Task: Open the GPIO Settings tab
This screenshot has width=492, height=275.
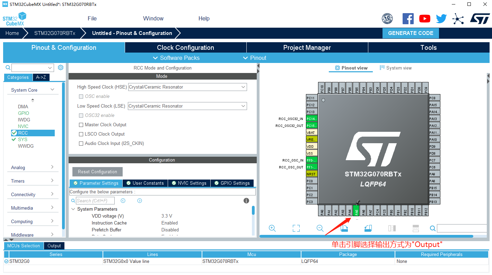Action: (232, 183)
